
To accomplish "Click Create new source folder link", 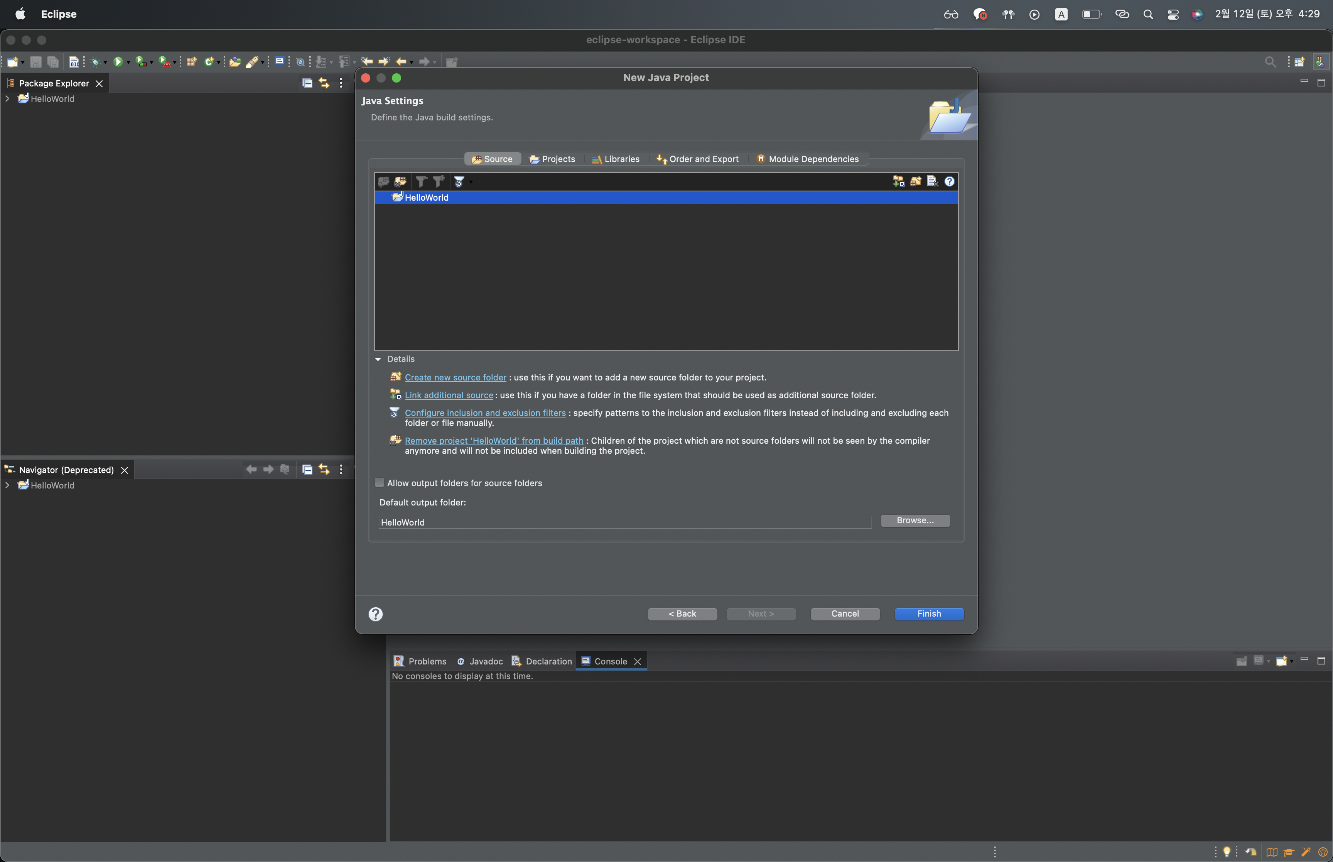I will (x=456, y=378).
